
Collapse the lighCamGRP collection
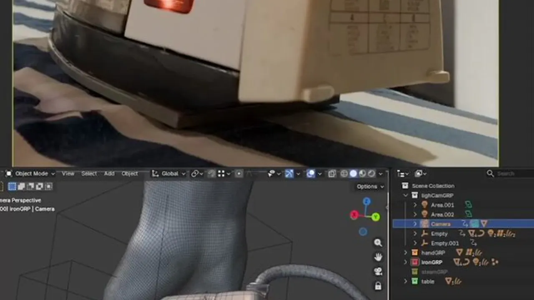(x=406, y=195)
